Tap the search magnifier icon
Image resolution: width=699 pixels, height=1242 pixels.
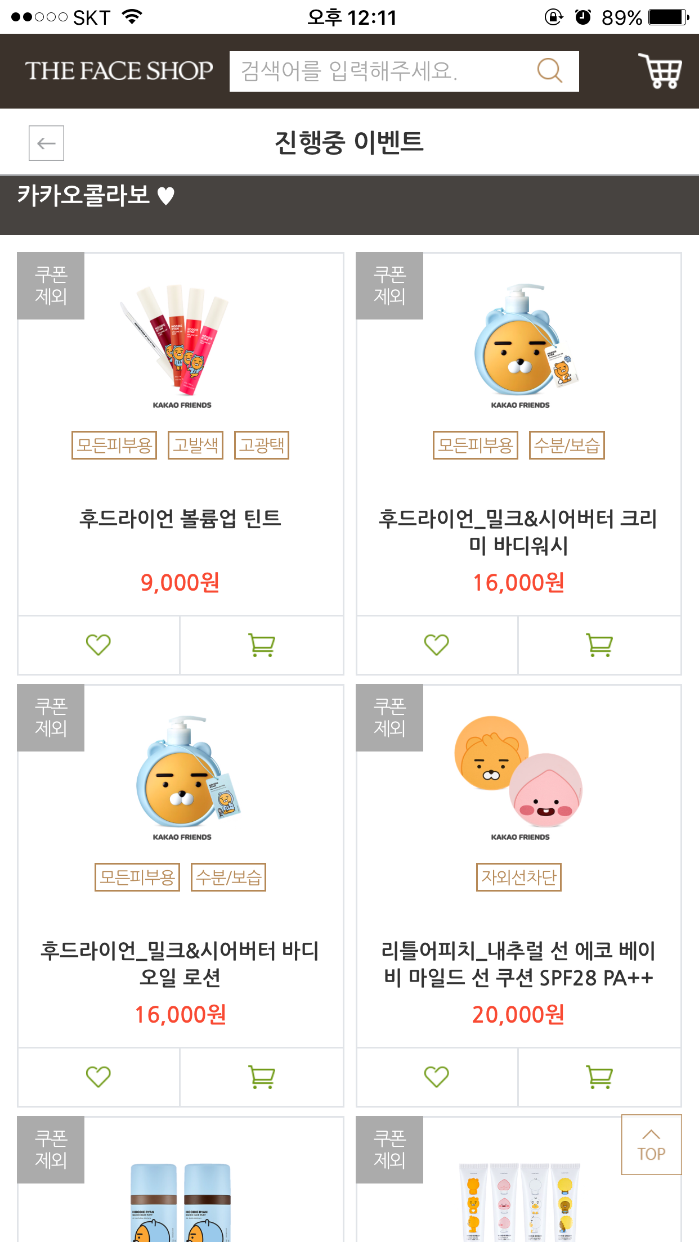(x=549, y=71)
